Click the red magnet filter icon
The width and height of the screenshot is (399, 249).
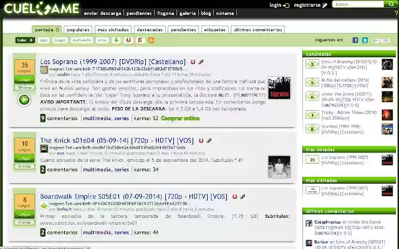point(128,40)
